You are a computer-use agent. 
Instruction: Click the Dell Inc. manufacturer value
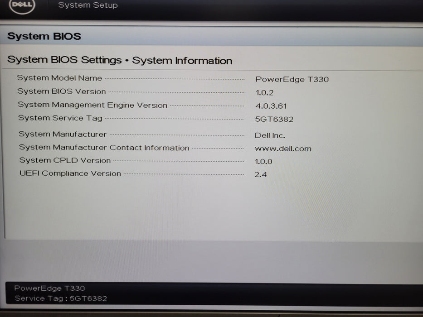(x=270, y=135)
